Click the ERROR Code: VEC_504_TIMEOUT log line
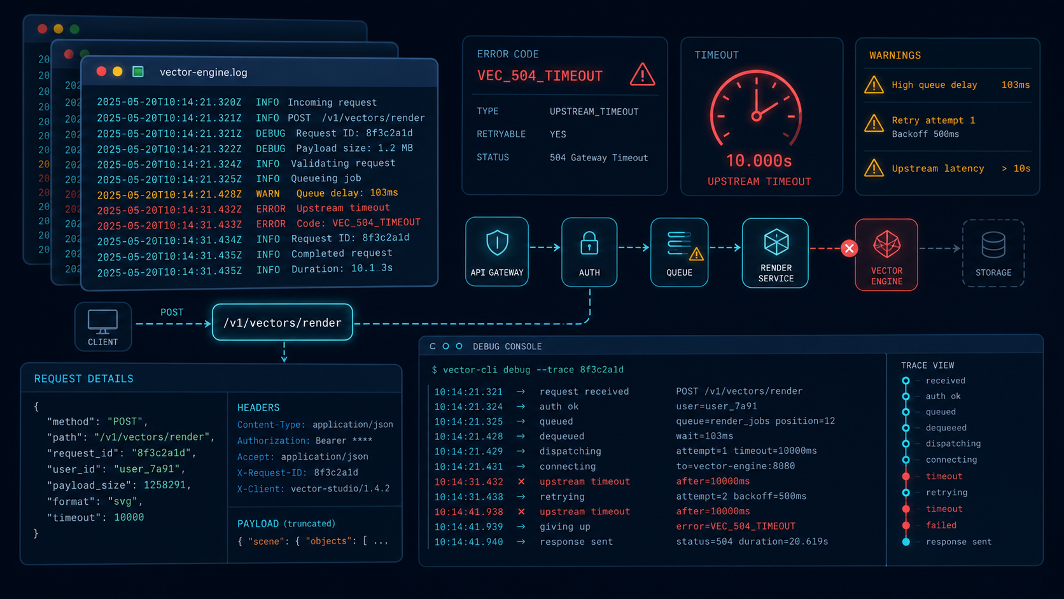The width and height of the screenshot is (1064, 599). point(259,223)
